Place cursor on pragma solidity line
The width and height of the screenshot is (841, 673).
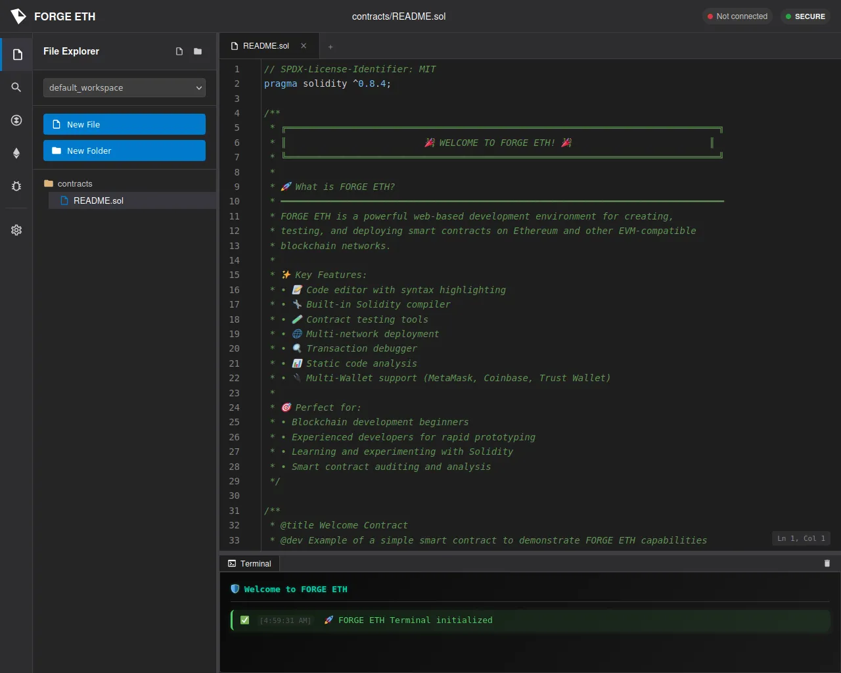tap(327, 83)
